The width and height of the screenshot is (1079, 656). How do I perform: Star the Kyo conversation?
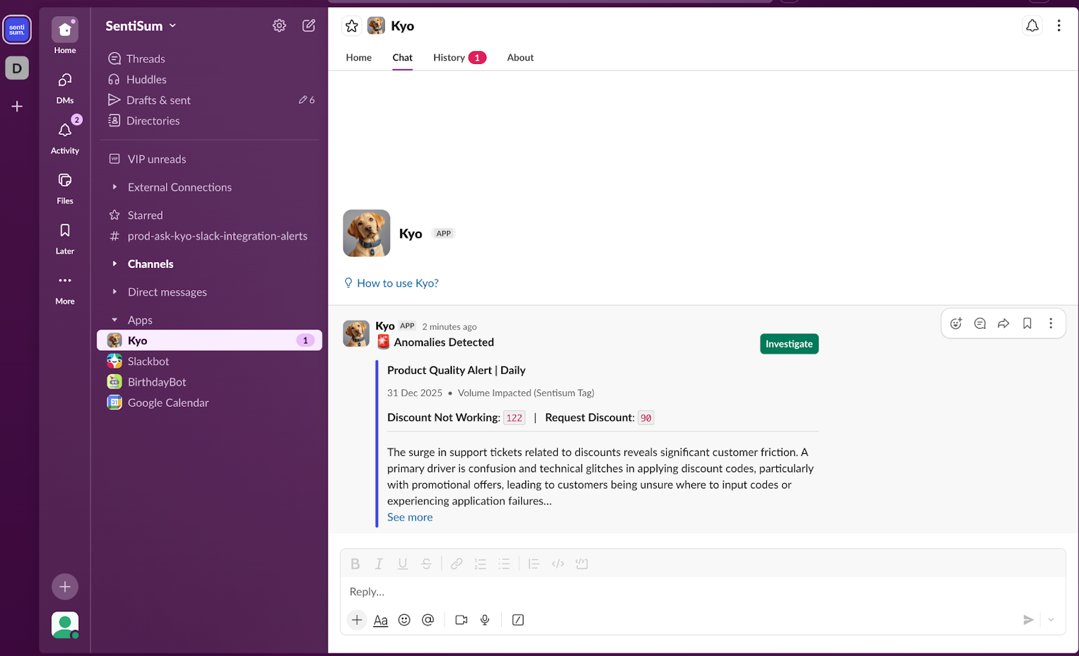coord(351,26)
